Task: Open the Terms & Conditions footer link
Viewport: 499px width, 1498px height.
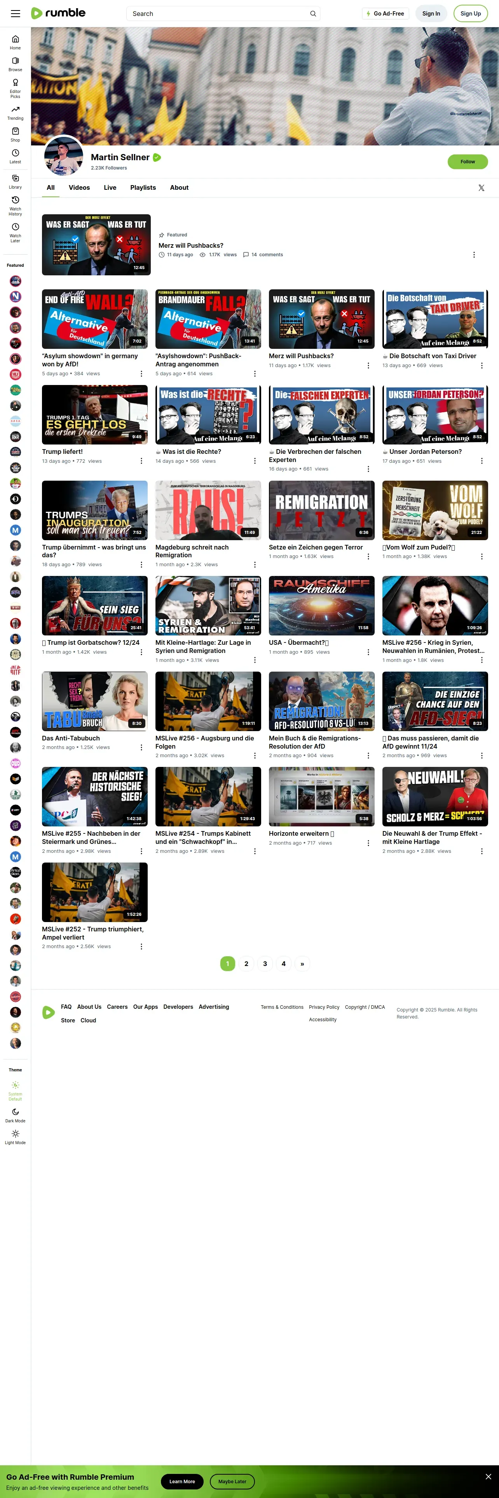Action: (x=282, y=1007)
